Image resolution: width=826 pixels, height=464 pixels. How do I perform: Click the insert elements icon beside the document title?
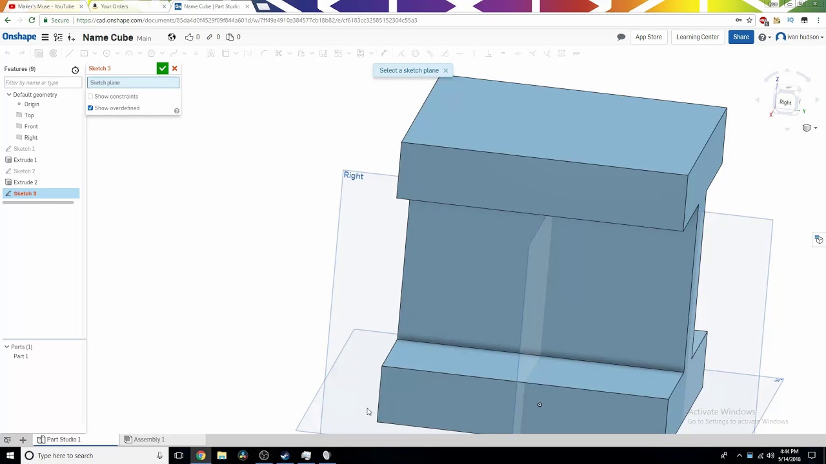click(x=71, y=37)
